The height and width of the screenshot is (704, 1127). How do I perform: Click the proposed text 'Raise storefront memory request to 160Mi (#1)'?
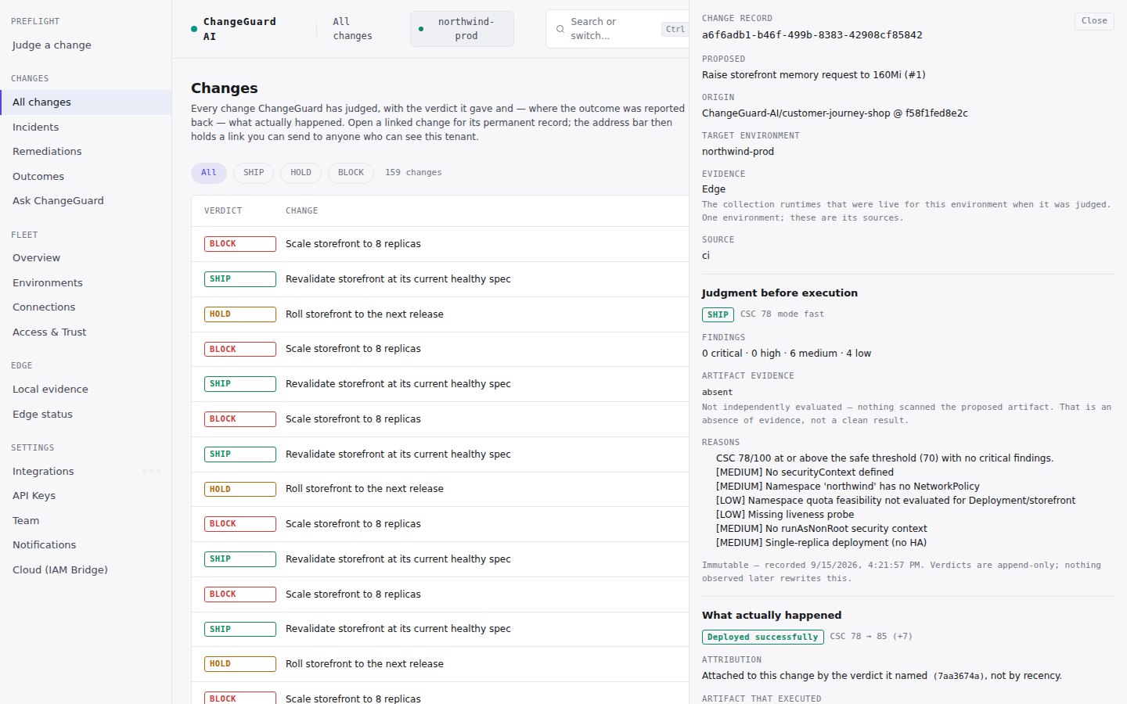pyautogui.click(x=813, y=75)
